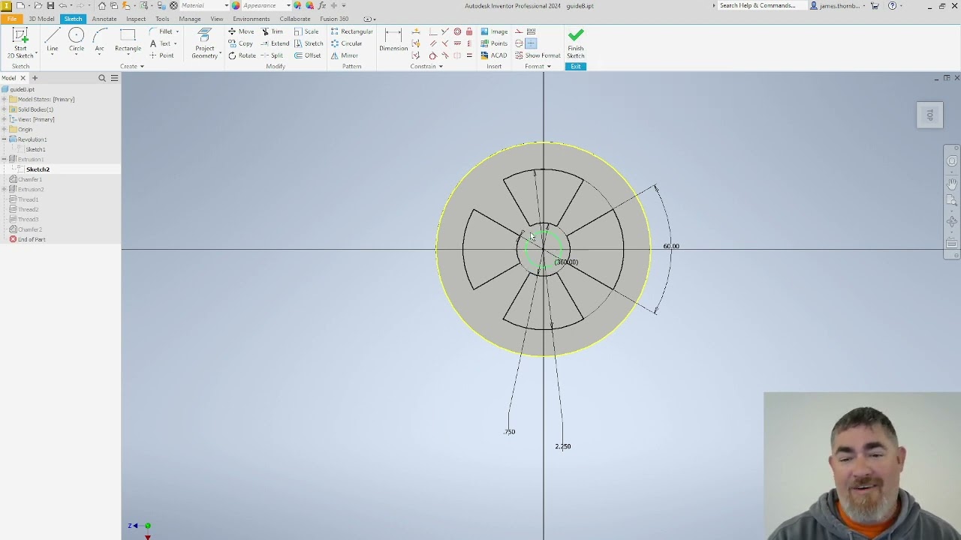Screen dimensions: 961x540
Task: Add a new browser panel tab
Action: pos(35,78)
